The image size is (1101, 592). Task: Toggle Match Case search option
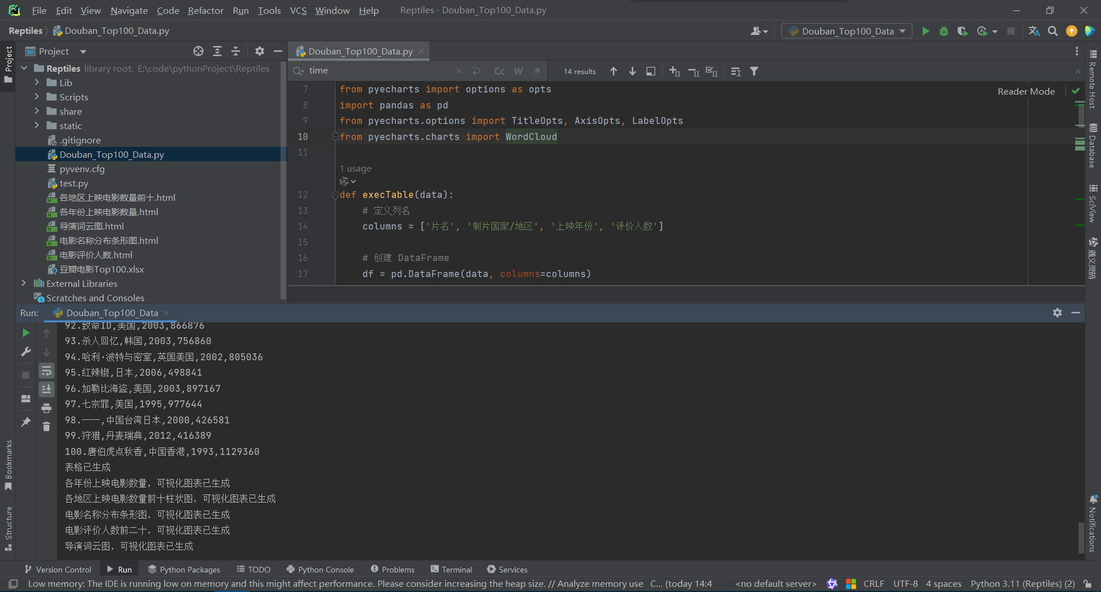tap(499, 71)
